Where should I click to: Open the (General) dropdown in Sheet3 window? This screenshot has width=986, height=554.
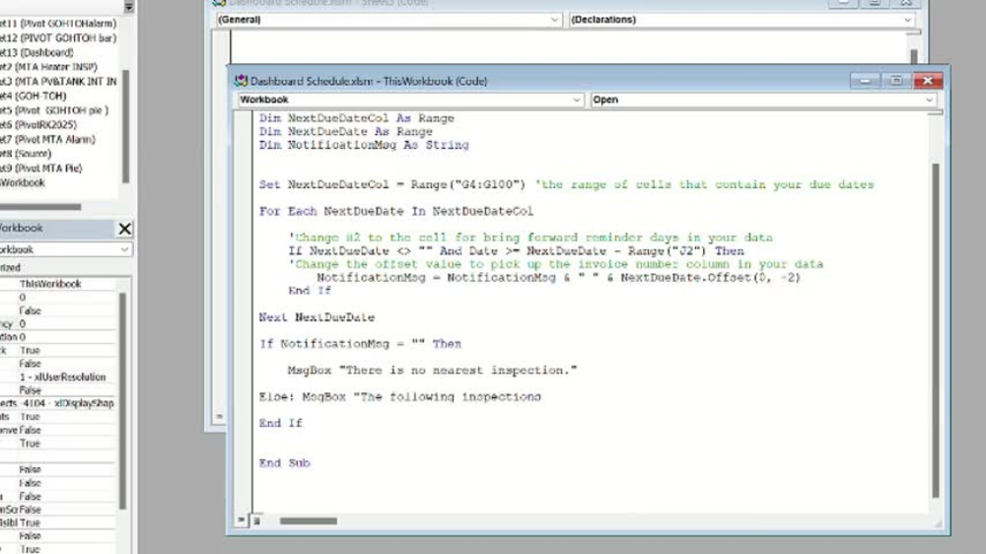click(554, 20)
